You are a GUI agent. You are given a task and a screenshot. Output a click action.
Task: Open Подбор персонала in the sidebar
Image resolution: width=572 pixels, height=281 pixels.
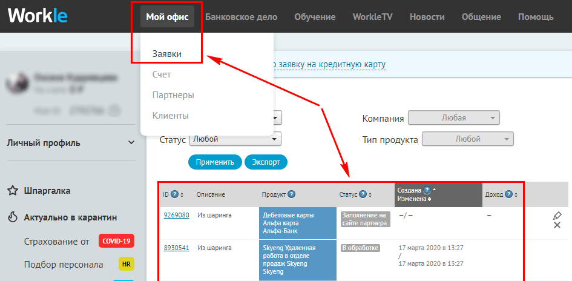point(64,264)
